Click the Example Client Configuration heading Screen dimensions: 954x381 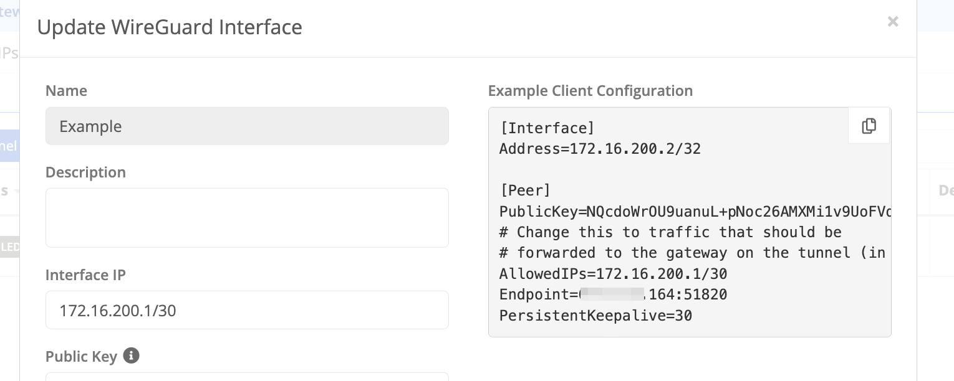[590, 91]
